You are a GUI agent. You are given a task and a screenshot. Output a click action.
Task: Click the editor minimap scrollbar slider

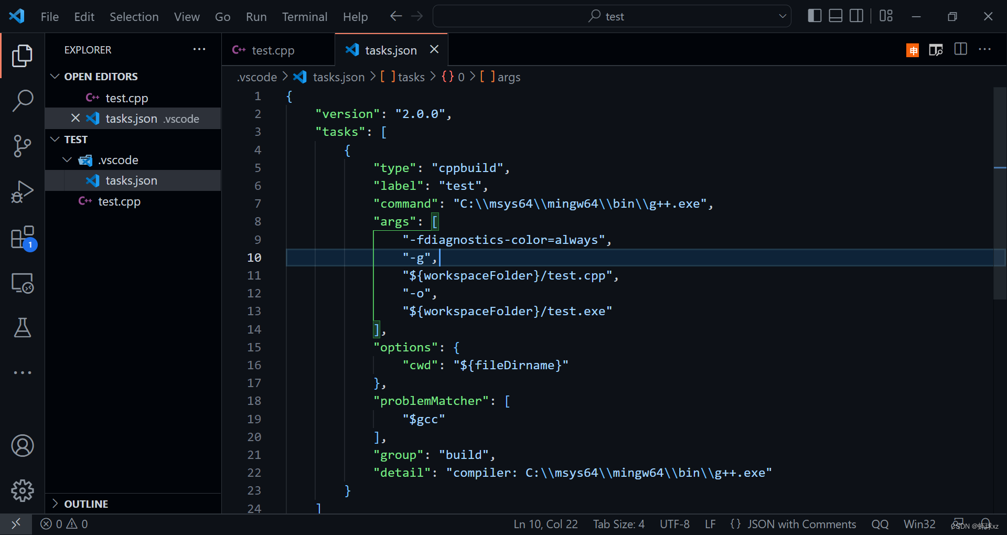click(x=1000, y=193)
